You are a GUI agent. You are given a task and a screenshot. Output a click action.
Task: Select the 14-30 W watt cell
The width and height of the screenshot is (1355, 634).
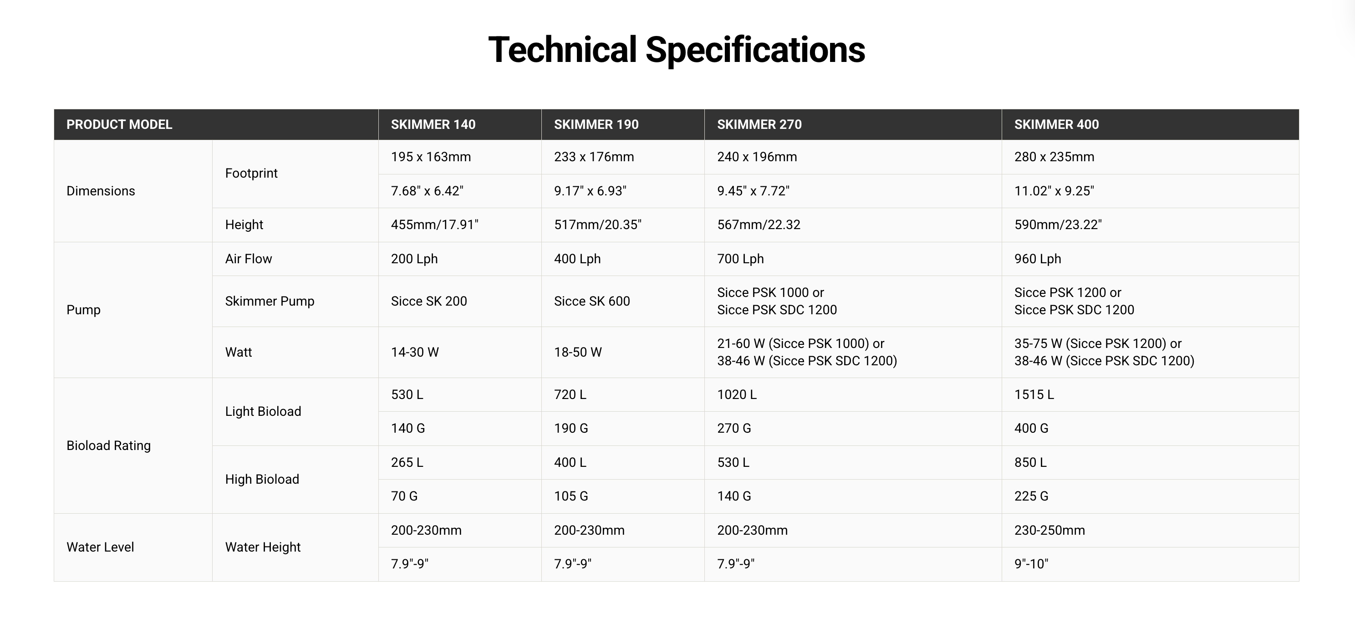460,353
